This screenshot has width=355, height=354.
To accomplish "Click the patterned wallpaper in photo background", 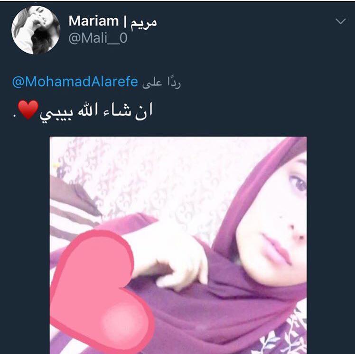I will (159, 176).
